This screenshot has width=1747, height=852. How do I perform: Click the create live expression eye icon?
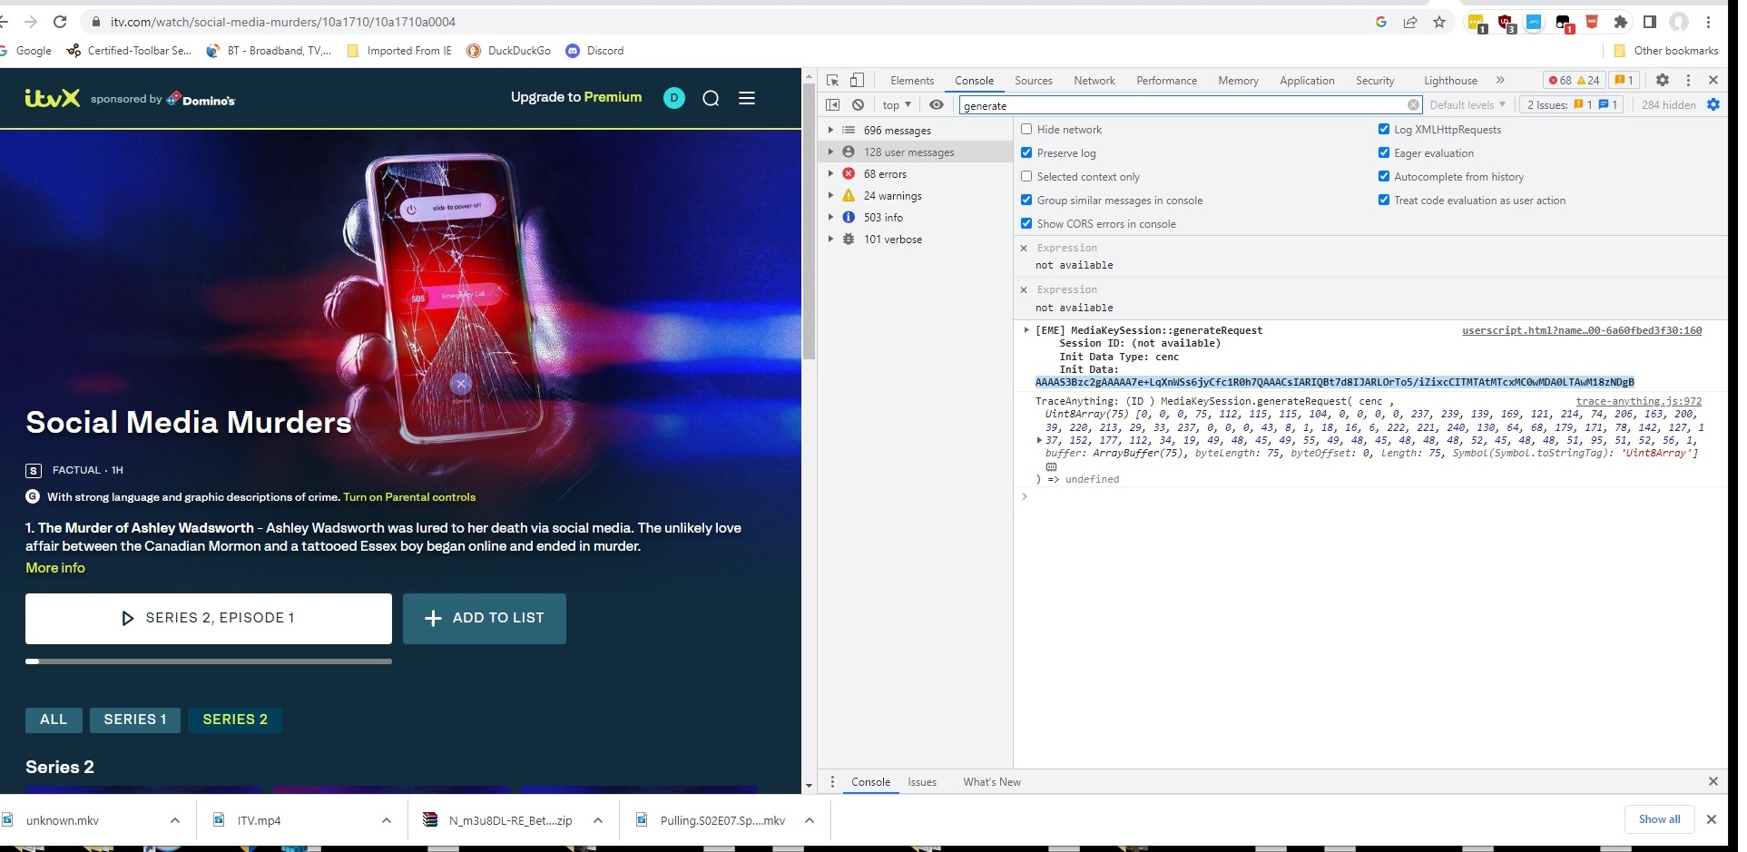[937, 104]
